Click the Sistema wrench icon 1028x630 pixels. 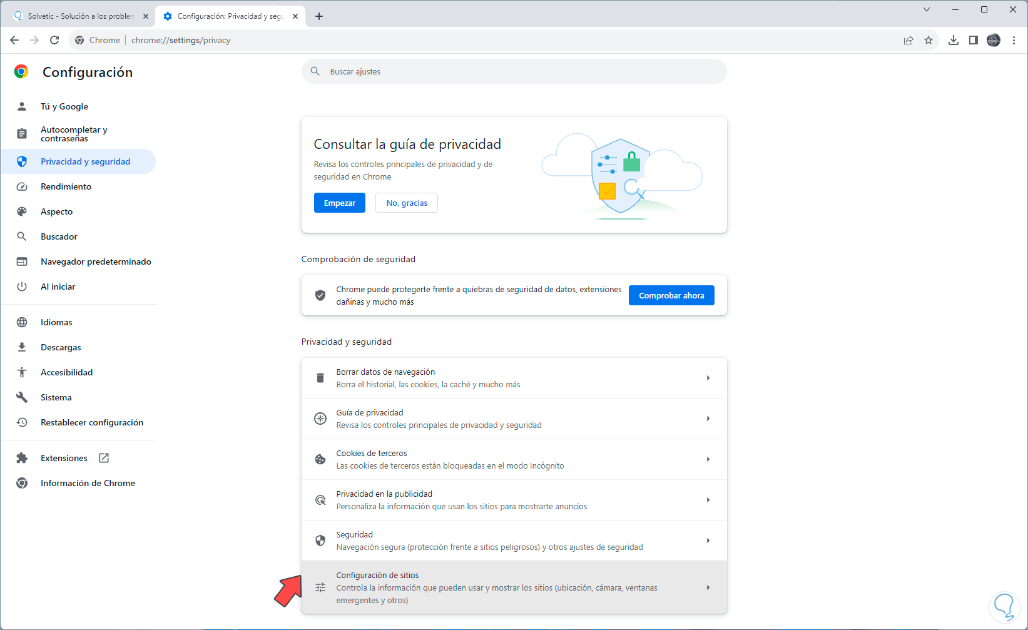click(x=22, y=397)
